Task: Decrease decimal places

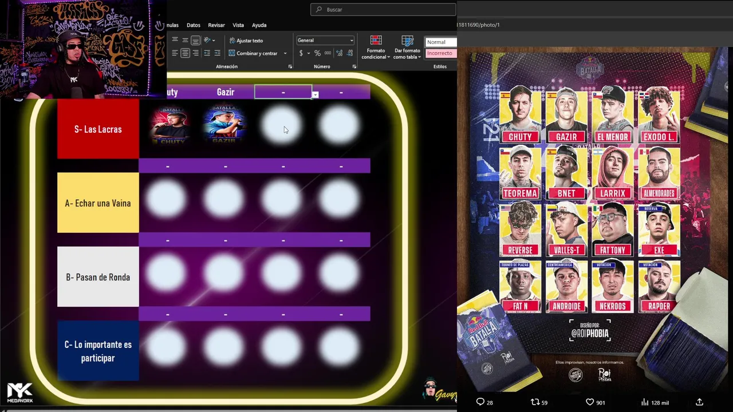Action: [350, 53]
